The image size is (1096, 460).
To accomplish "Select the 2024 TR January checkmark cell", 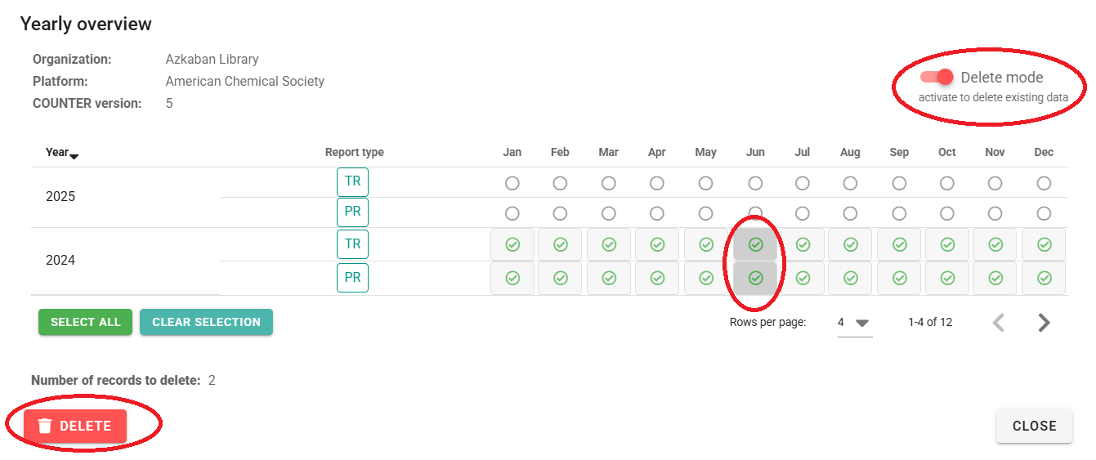I will [x=512, y=244].
